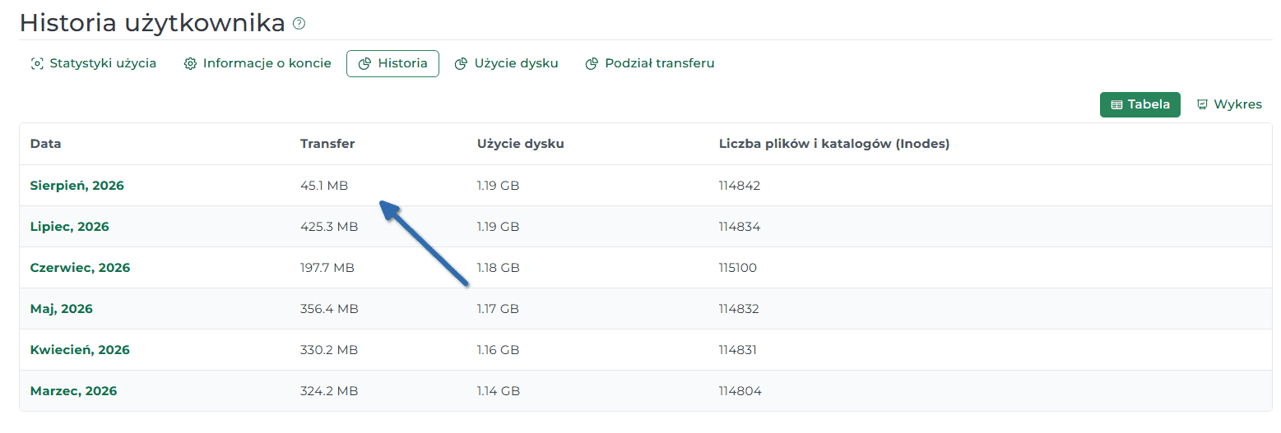Open the Maj, 2026 entry
This screenshot has width=1281, height=433.
point(62,309)
